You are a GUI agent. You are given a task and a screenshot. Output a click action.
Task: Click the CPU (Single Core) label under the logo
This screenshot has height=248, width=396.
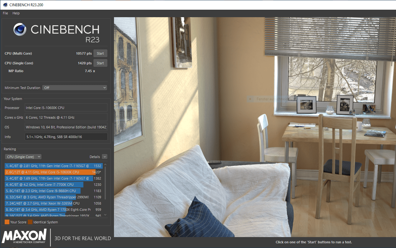[x=19, y=63]
